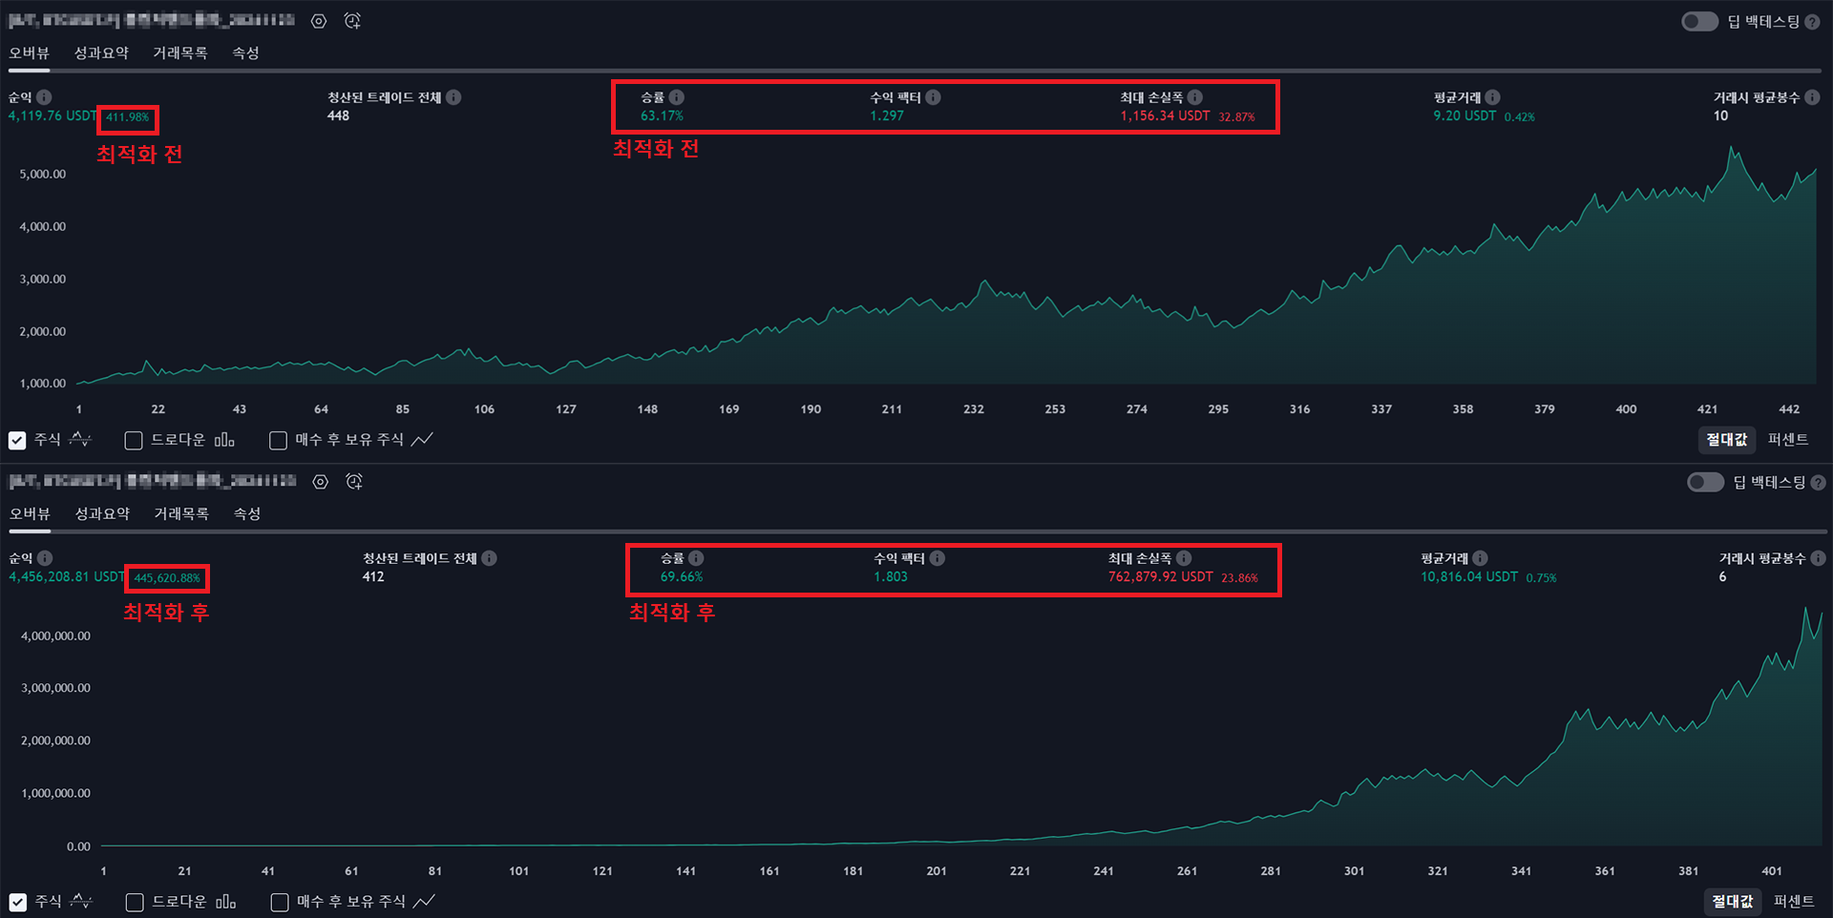Click info icon beside upper 평균거래
Viewport: 1833px width, 918px height.
(x=1492, y=97)
